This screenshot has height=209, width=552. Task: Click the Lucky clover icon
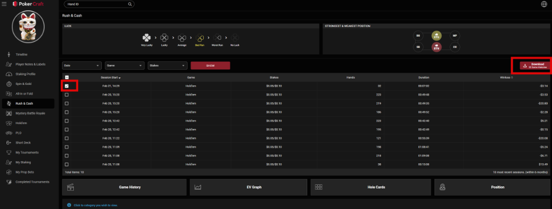pos(164,38)
